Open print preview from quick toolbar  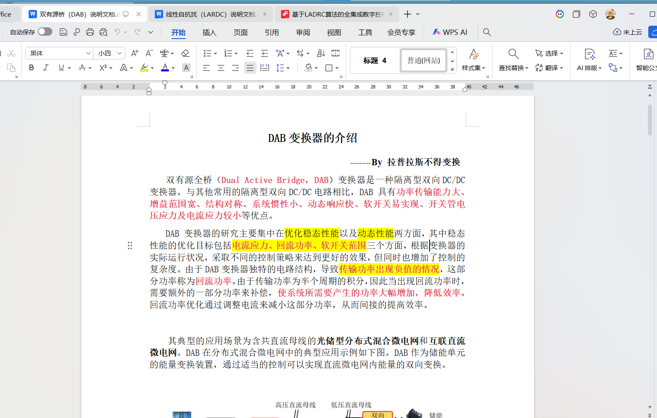click(x=103, y=32)
